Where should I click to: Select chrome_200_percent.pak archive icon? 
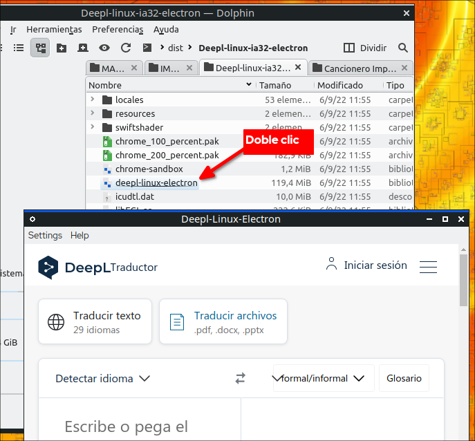[107, 156]
